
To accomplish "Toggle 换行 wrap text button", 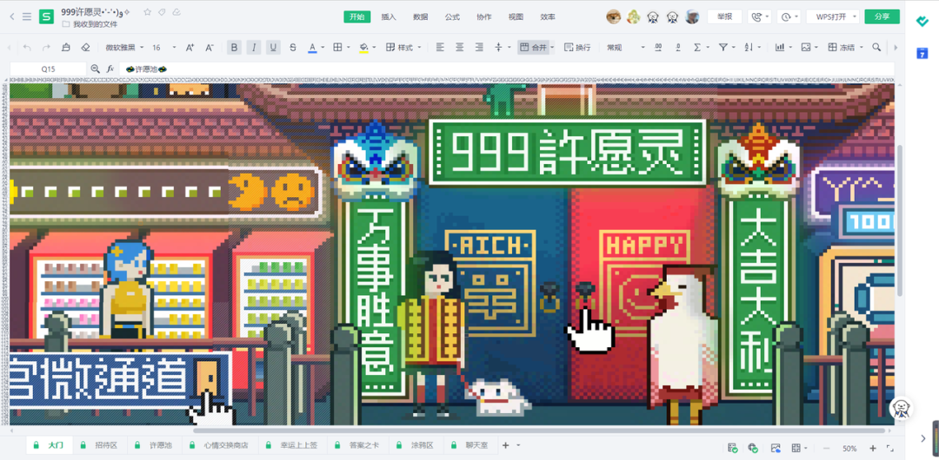I will [578, 47].
